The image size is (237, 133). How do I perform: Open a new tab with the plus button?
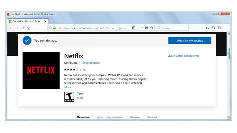tap(52, 21)
